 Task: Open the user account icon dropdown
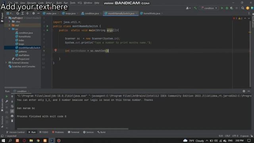[x=188, y=8]
